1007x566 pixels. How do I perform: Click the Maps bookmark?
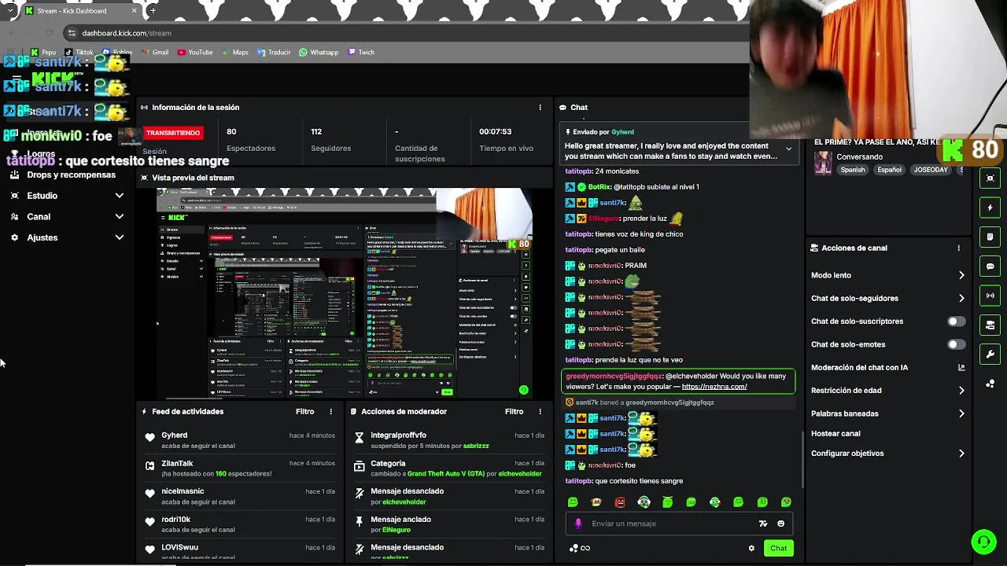[234, 53]
